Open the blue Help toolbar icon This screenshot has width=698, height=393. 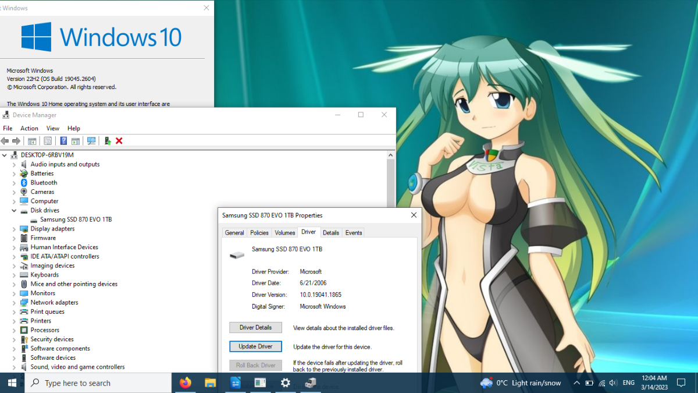tap(63, 141)
